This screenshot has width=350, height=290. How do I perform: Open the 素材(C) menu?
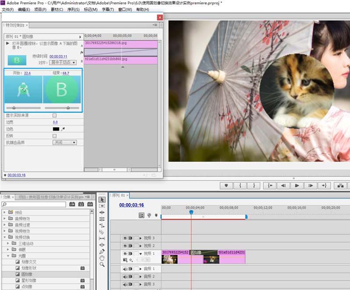tap(57, 9)
